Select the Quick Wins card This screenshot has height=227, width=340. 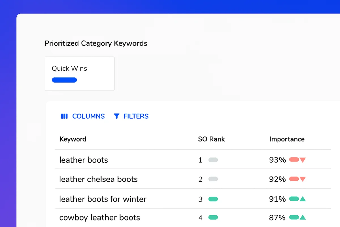point(80,74)
